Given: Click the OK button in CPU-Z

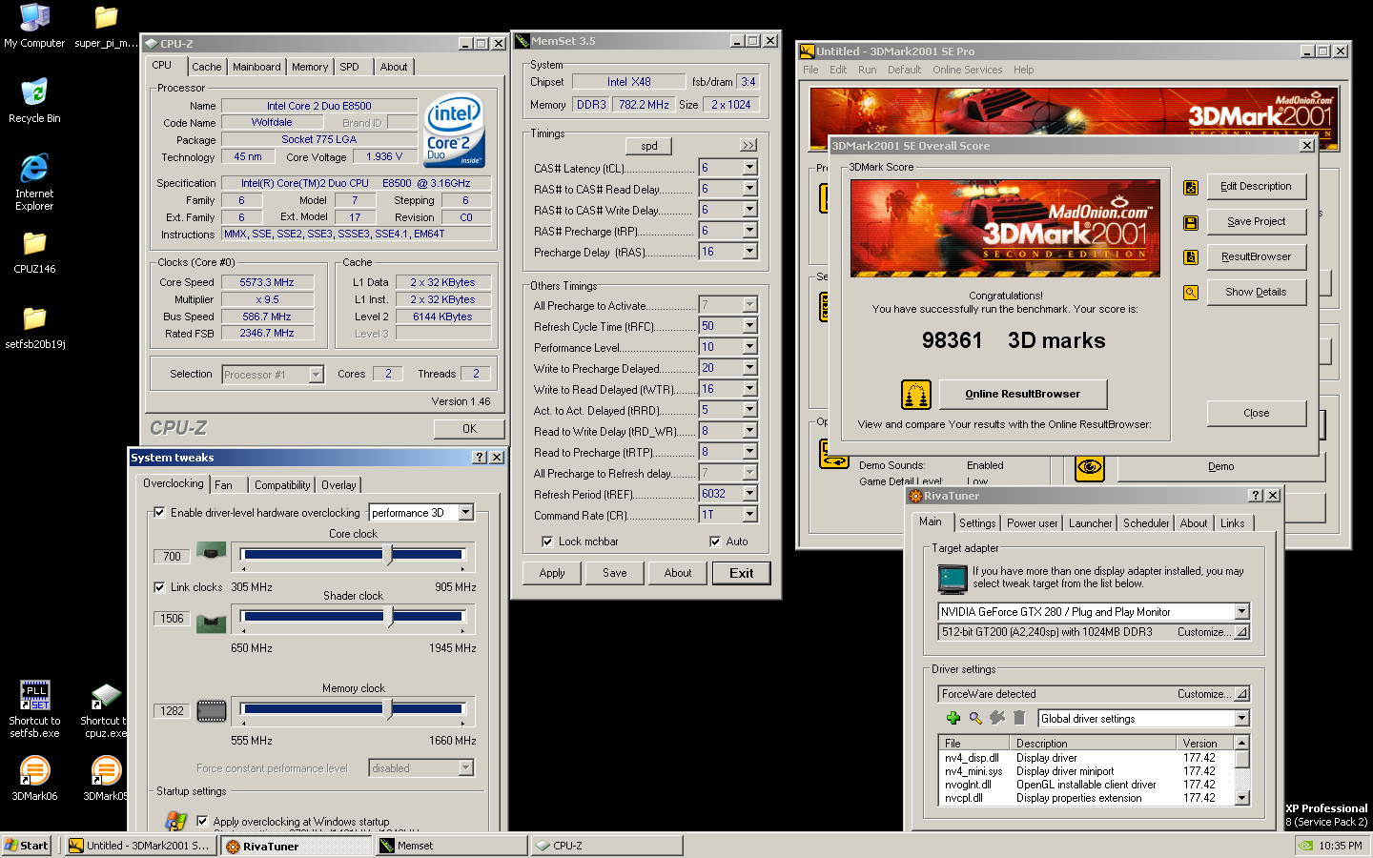Looking at the screenshot, I should click(469, 429).
